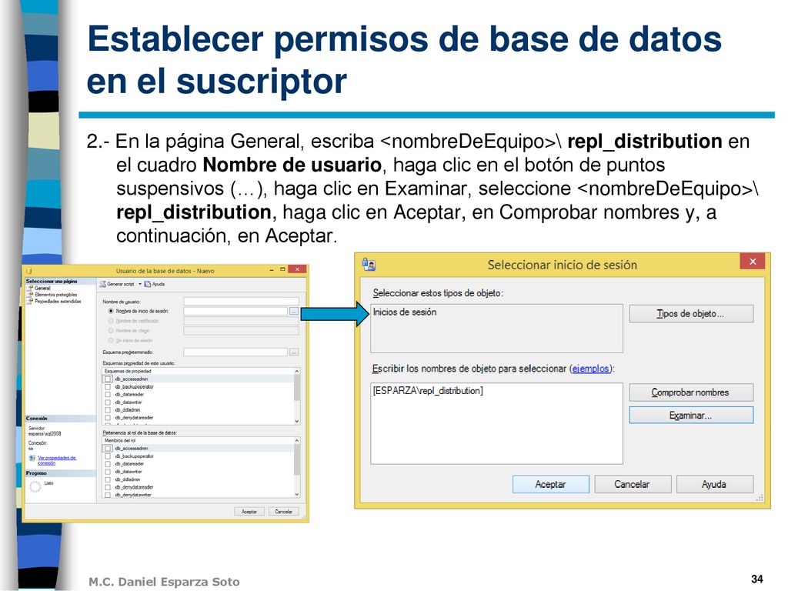Click the user icon in Seleccionar inicio de sesión title
This screenshot has width=788, height=591.
pos(369,265)
